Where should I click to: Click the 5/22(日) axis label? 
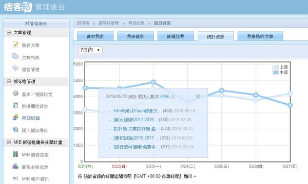click(119, 167)
